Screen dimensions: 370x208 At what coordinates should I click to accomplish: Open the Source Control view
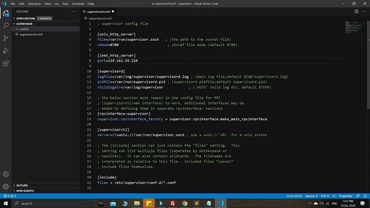coord(6,38)
